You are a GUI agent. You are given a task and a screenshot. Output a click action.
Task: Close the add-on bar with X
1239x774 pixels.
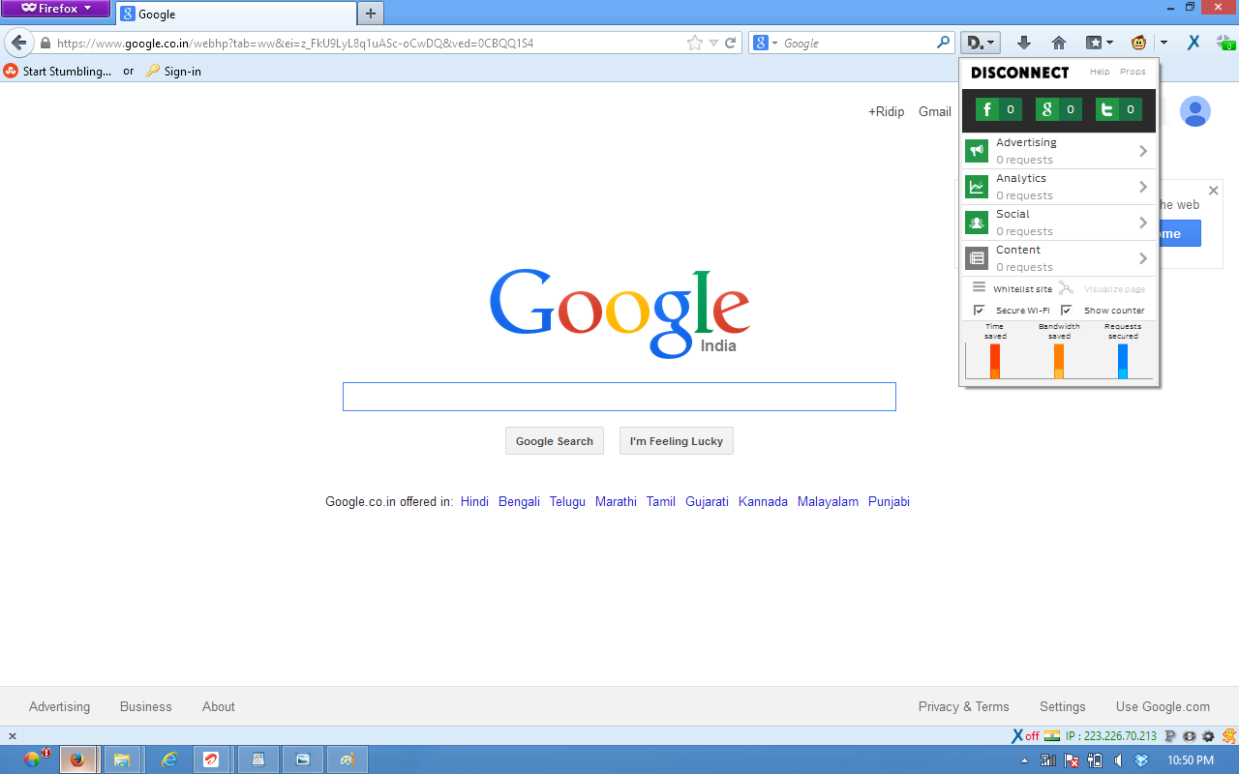(x=12, y=736)
